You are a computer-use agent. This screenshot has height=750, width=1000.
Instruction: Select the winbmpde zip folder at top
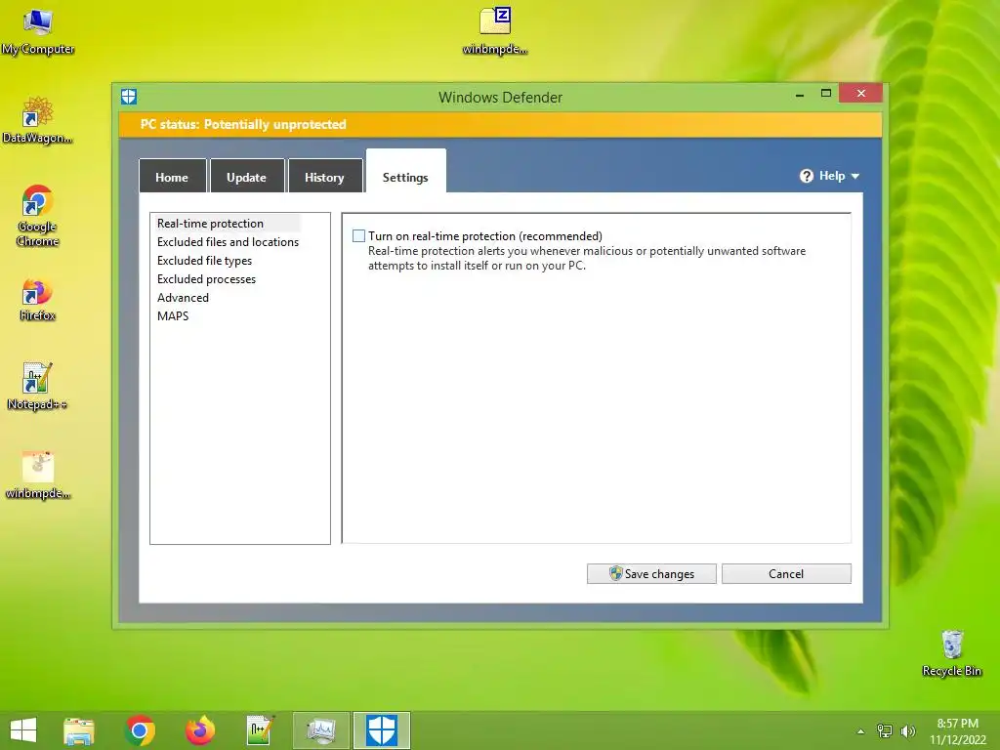pyautogui.click(x=495, y=30)
